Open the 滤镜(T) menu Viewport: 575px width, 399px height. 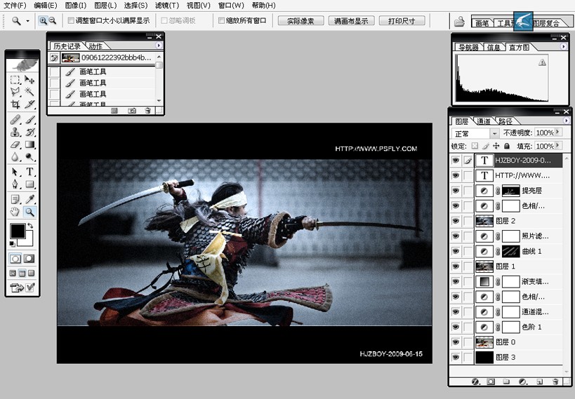pyautogui.click(x=167, y=6)
